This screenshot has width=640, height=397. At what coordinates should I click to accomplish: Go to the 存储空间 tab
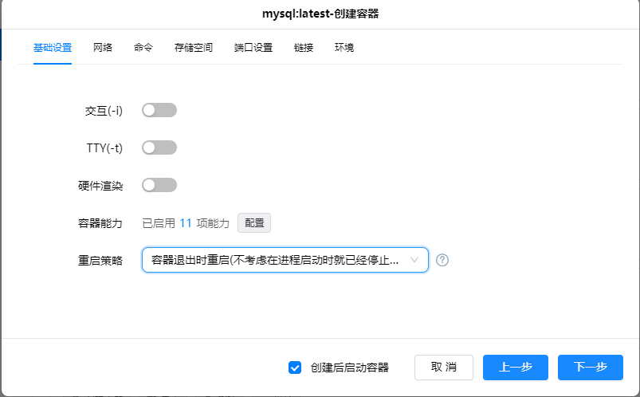(x=194, y=48)
